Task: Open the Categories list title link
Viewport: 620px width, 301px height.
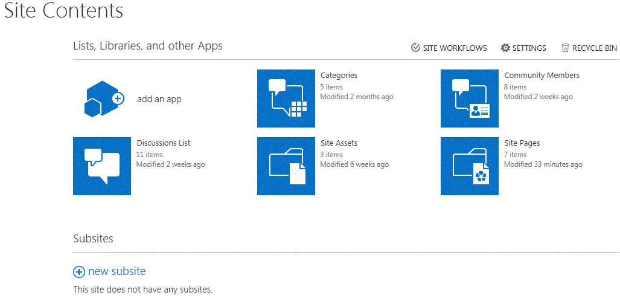Action: [x=339, y=76]
